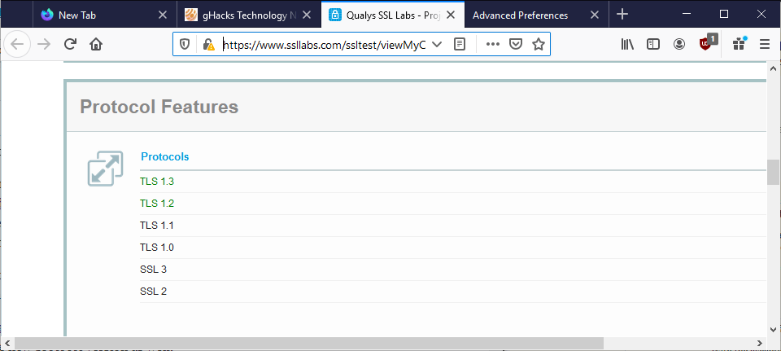Open page actions three-dot menu
The width and height of the screenshot is (781, 351).
493,44
